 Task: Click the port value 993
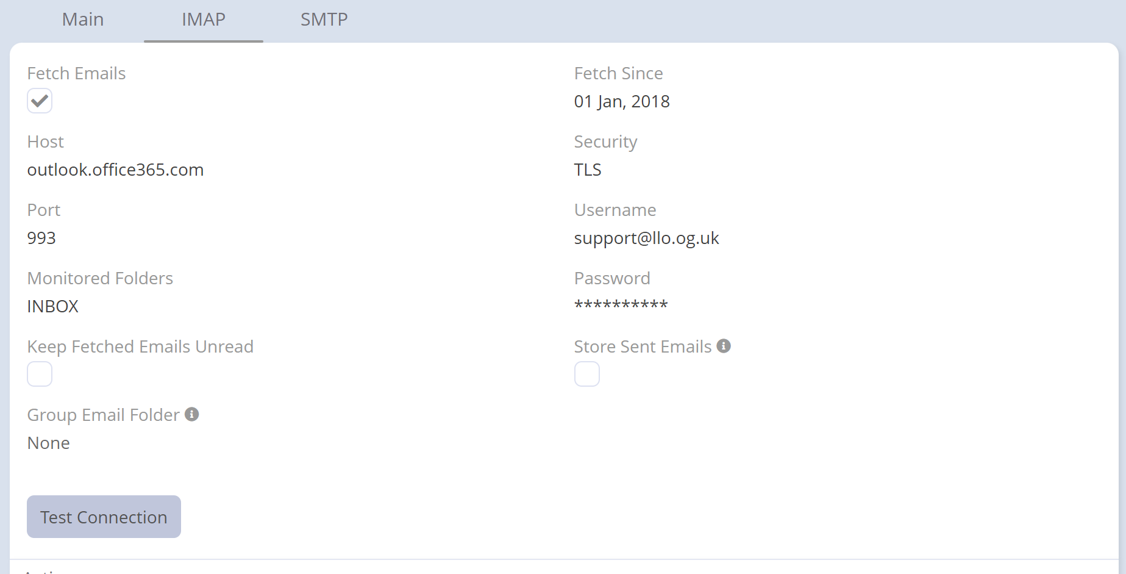click(41, 238)
